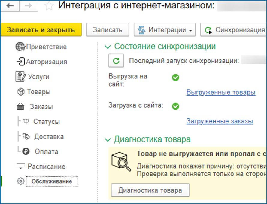Click the Записать и закрыть button

click(41, 30)
